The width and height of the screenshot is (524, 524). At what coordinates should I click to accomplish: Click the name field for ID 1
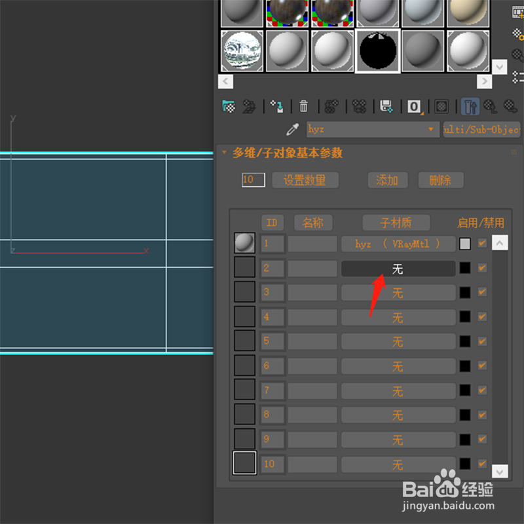click(x=312, y=244)
